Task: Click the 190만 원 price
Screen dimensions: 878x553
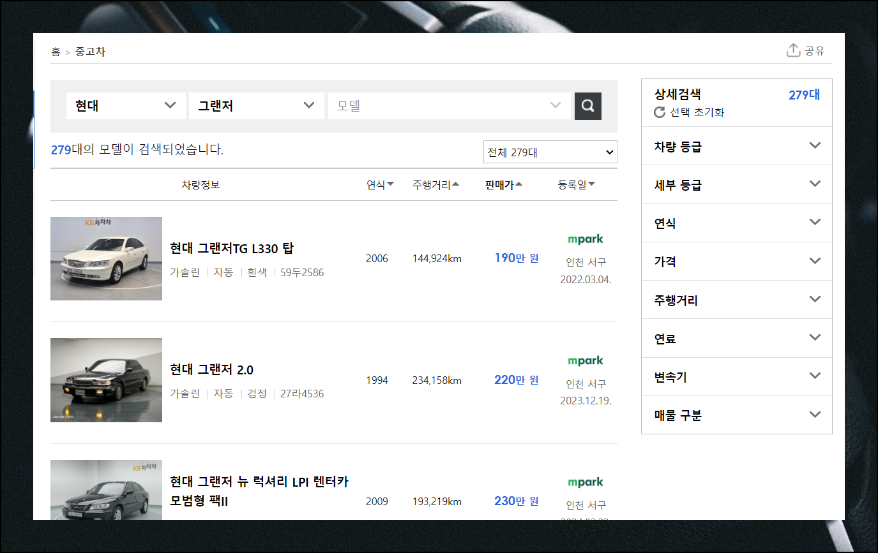Action: 517,258
